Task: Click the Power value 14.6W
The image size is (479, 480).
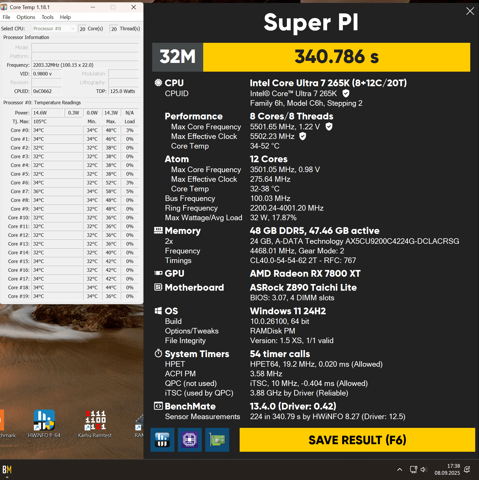Action: coord(48,113)
